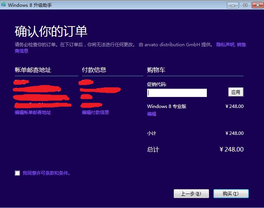Maximize the upgrade assistant window
264x208 pixels.
[x=245, y=5]
